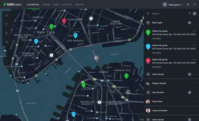Click the red map pin in Chinatown
The width and height of the screenshot is (199, 121).
(64, 21)
